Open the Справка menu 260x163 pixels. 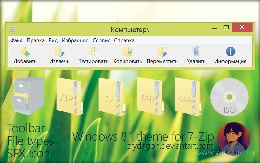124,40
